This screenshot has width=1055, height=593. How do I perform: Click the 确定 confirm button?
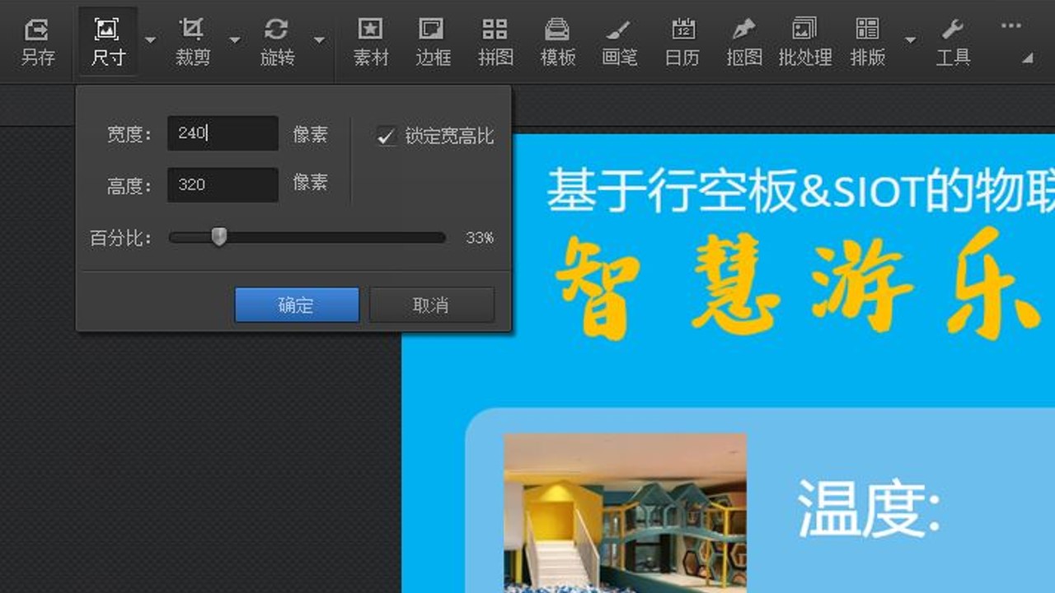tap(297, 305)
